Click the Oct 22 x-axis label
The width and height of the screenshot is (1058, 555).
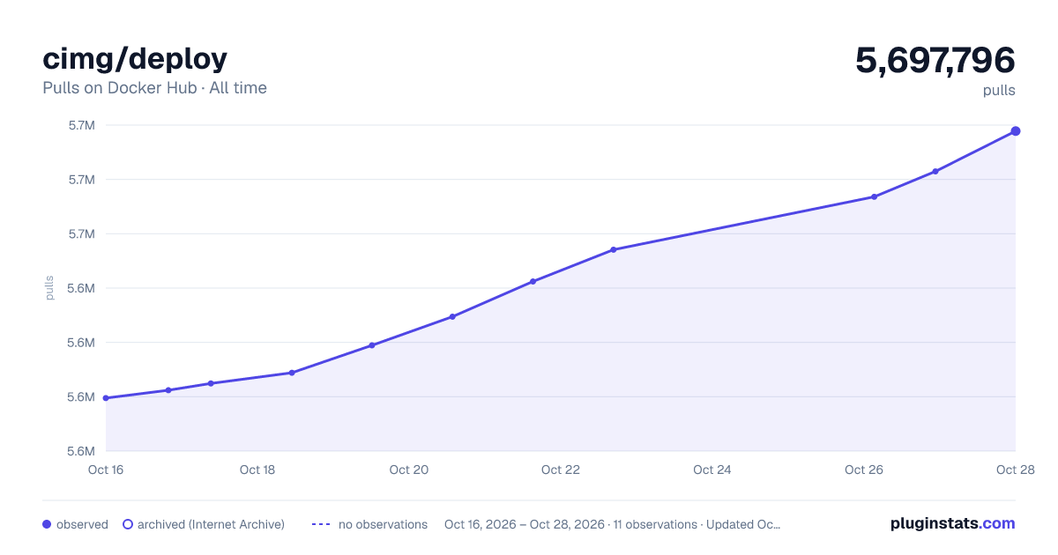point(561,470)
